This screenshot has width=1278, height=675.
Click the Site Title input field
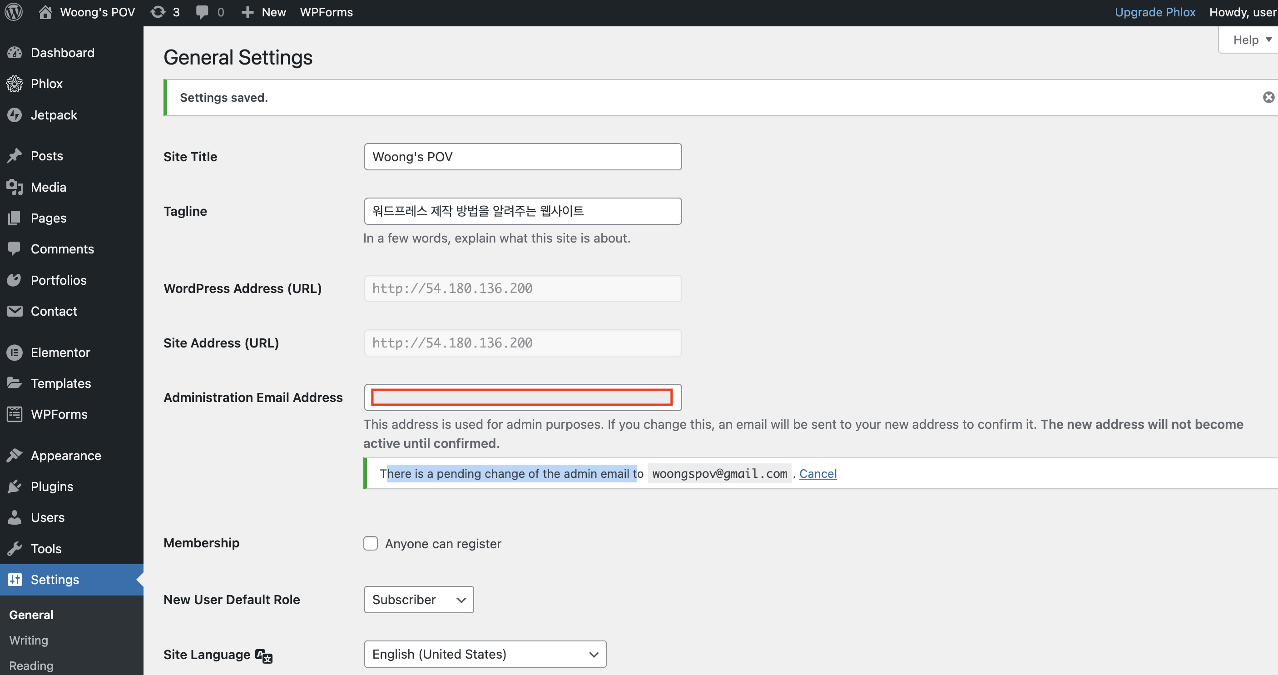tap(522, 157)
